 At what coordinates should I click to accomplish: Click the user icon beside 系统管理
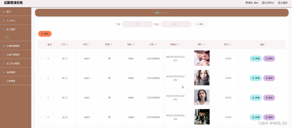pyautogui.click(x=4, y=72)
